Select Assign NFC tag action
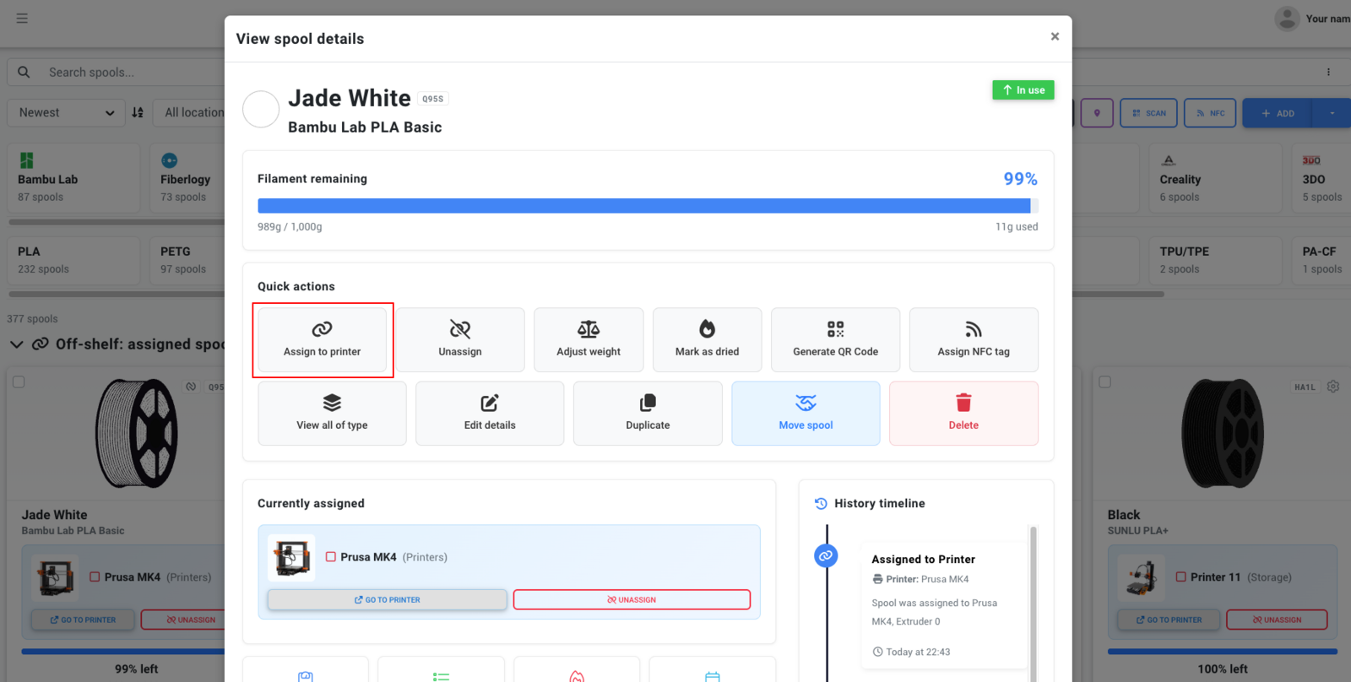The image size is (1351, 682). [974, 339]
